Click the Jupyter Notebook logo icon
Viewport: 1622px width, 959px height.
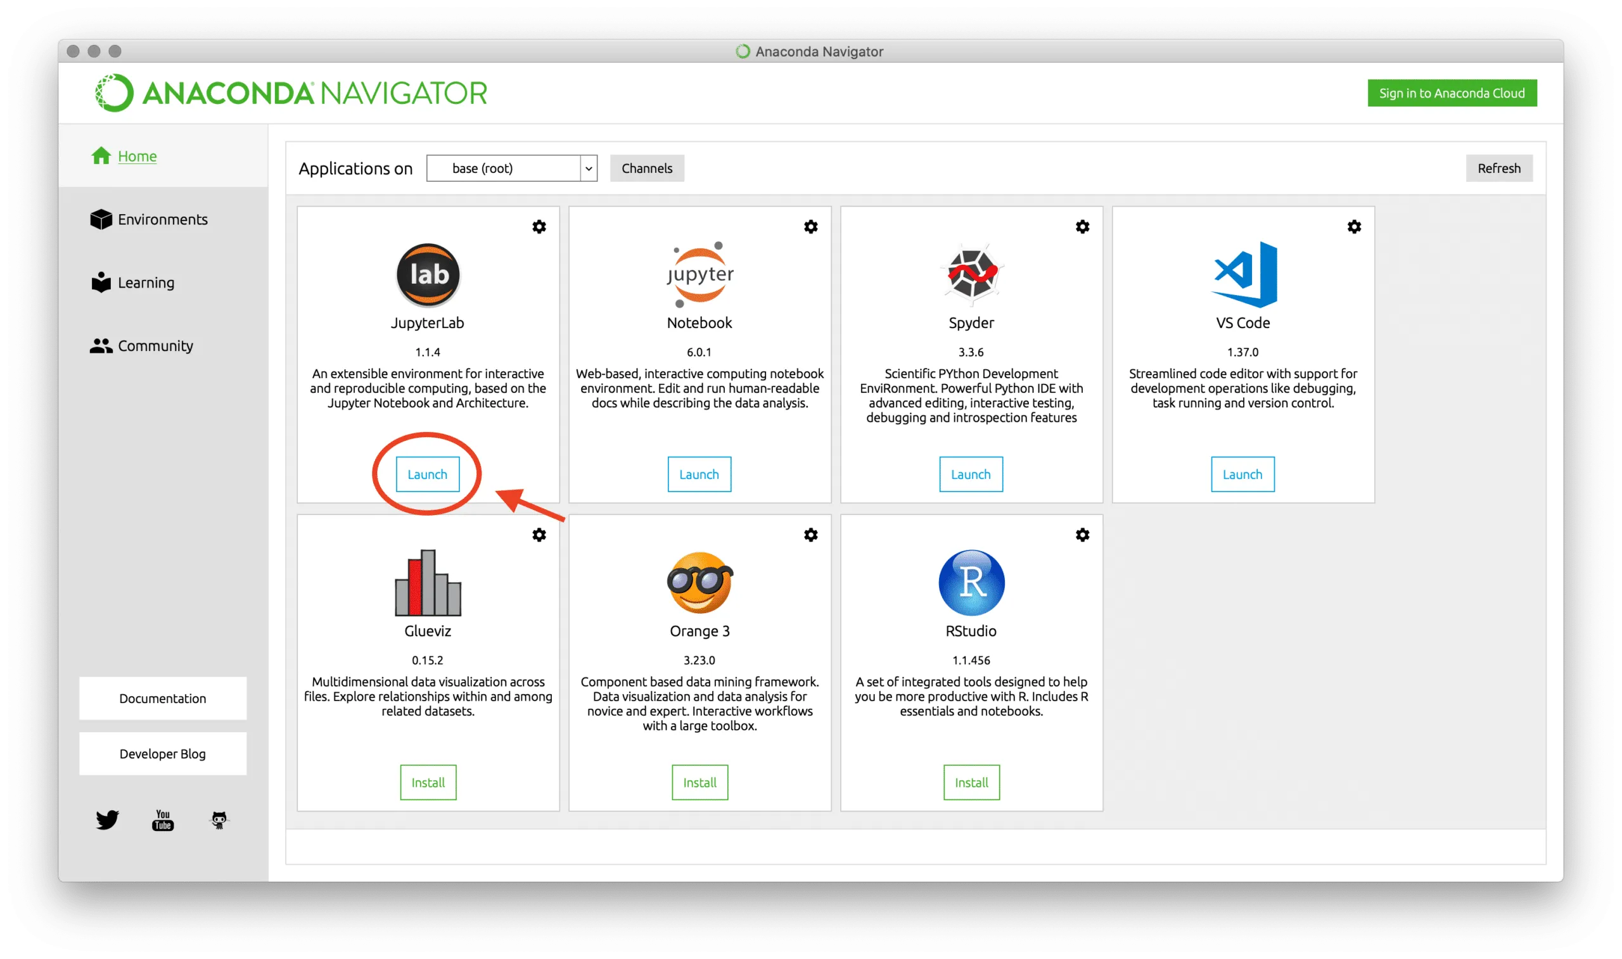pyautogui.click(x=700, y=275)
